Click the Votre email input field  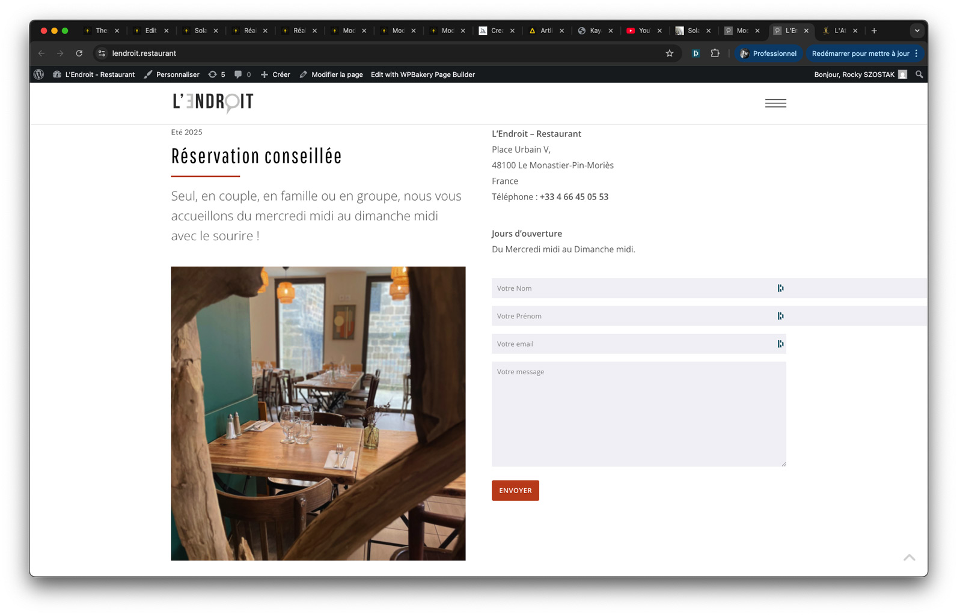[x=631, y=344]
